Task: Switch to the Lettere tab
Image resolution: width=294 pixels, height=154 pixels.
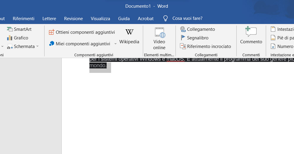Action: [x=49, y=18]
